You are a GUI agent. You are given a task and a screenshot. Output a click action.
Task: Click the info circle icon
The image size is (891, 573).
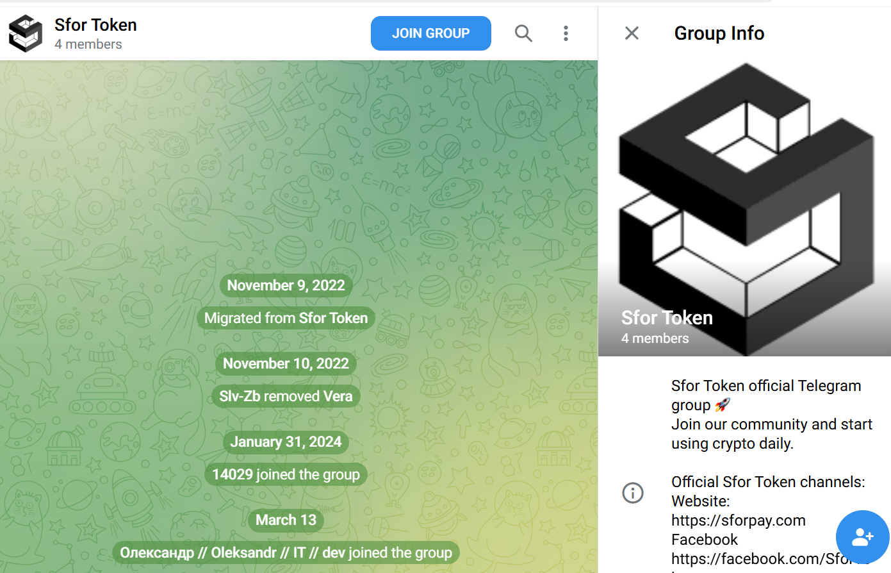633,493
